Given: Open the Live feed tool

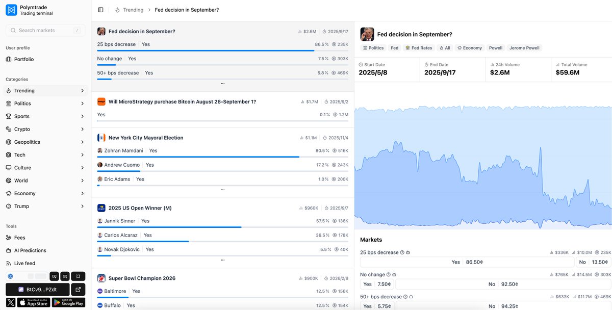Looking at the screenshot, I should click(24, 263).
